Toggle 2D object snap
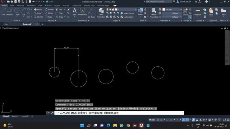 tap(187, 120)
